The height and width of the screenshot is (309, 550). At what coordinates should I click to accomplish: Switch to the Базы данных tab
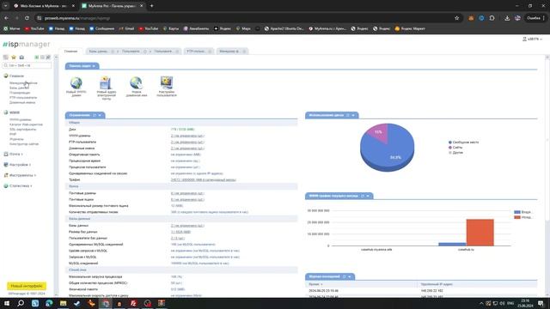pos(98,51)
